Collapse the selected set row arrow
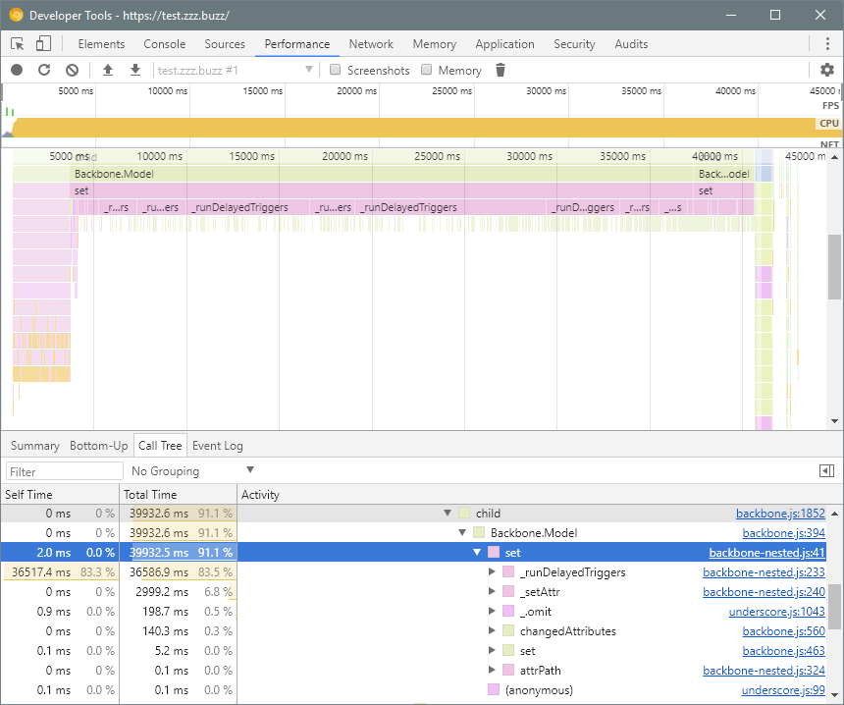 tap(476, 553)
